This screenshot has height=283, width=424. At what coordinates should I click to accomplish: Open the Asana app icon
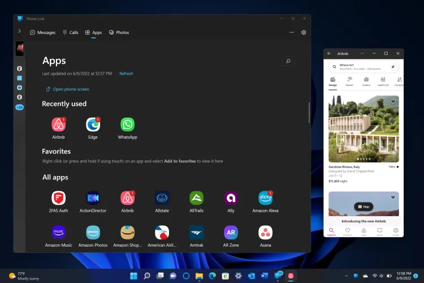(265, 232)
